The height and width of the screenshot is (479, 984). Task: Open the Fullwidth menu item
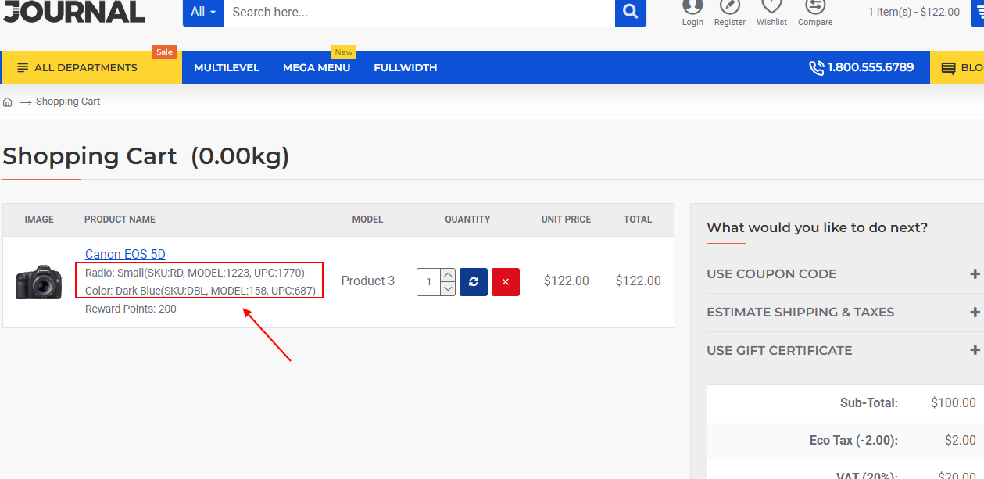pos(406,68)
